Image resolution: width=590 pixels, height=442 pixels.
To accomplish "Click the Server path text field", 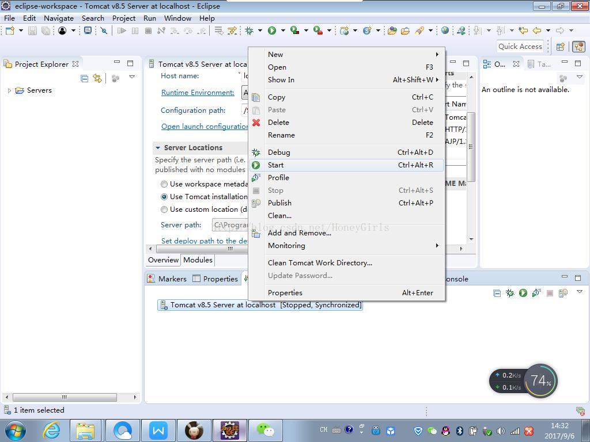I will (230, 225).
